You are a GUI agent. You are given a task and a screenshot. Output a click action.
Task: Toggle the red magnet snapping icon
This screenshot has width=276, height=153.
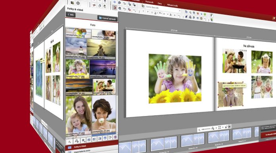click(x=115, y=8)
